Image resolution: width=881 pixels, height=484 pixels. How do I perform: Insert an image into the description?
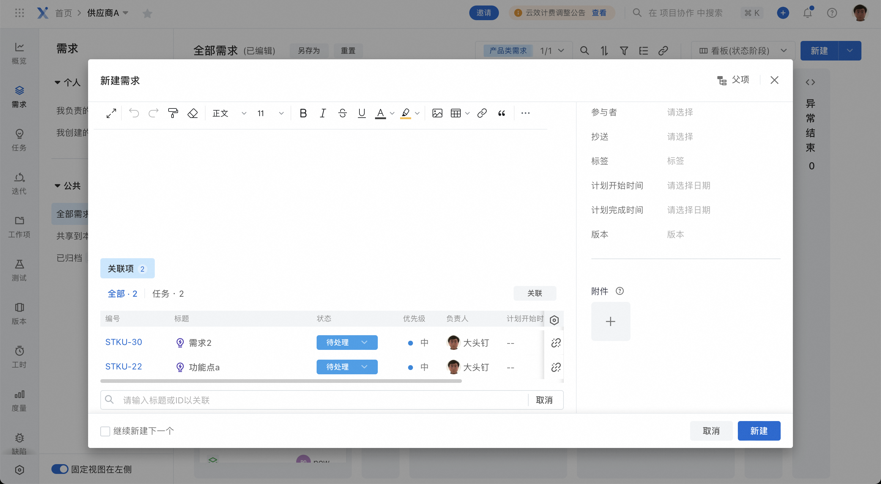(437, 113)
